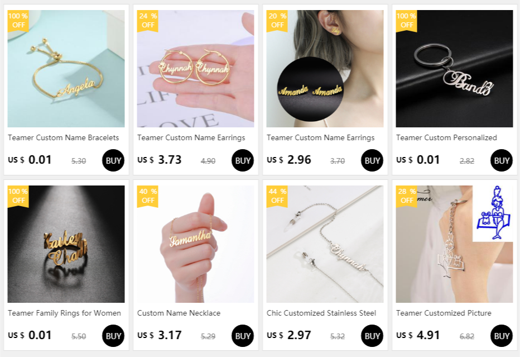Click BUY for Custom Personalized keychain

click(x=501, y=160)
